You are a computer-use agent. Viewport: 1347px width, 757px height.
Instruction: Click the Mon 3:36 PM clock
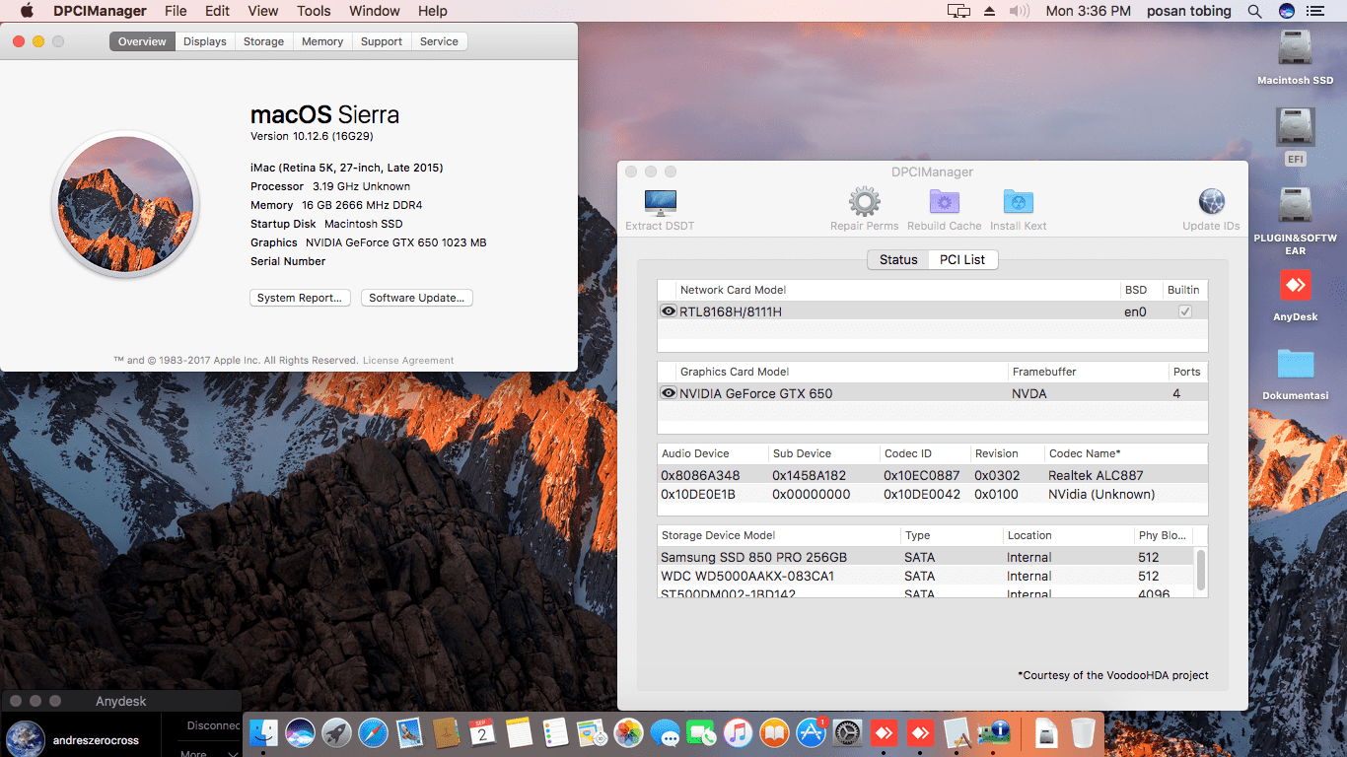1088,11
